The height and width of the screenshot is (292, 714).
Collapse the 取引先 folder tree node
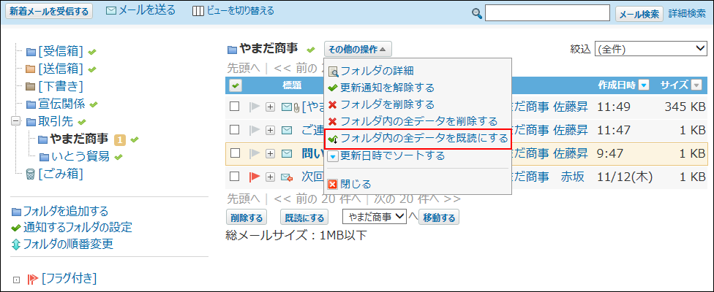point(16,122)
